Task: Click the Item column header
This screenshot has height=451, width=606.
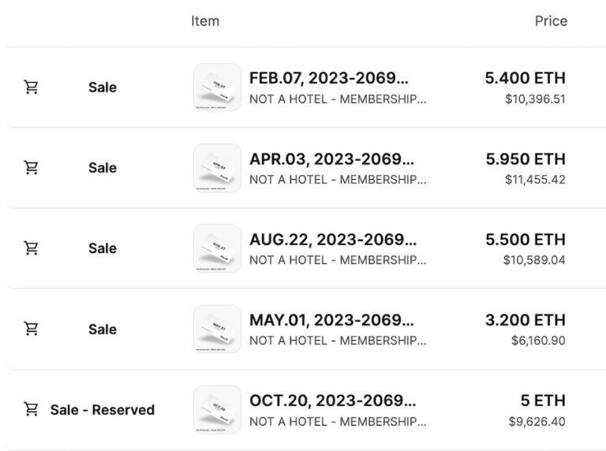Action: click(205, 20)
